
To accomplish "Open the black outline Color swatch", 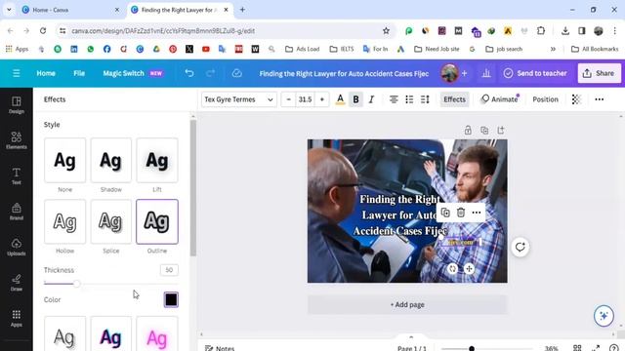I will (x=171, y=299).
